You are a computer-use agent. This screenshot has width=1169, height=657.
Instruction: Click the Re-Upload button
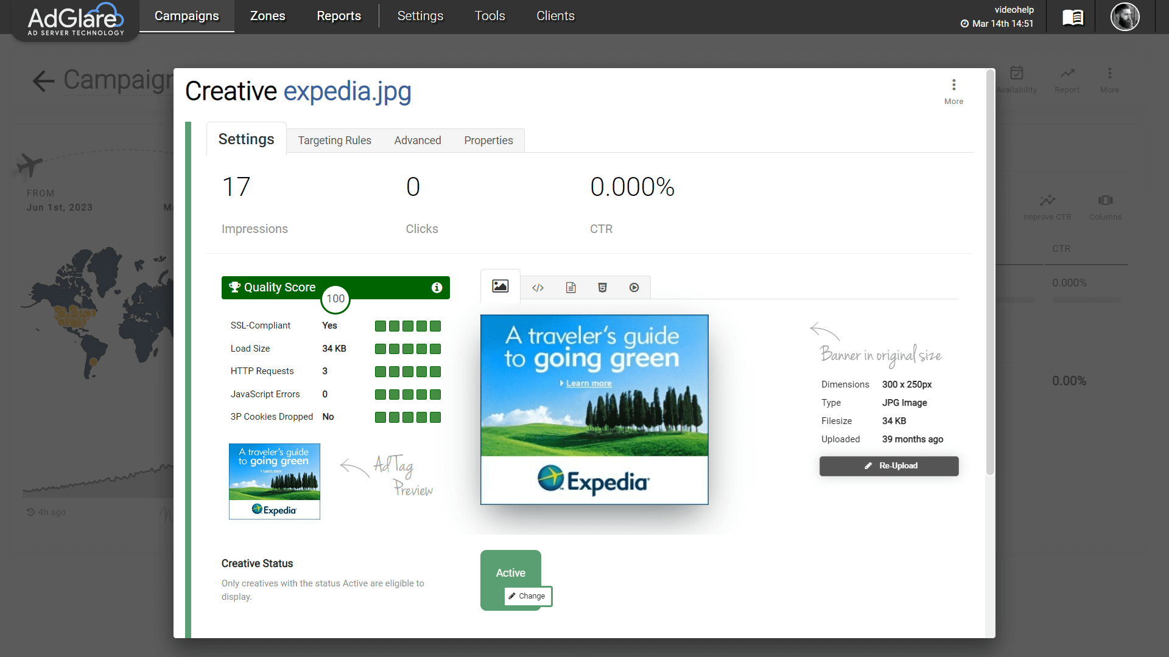click(x=888, y=466)
